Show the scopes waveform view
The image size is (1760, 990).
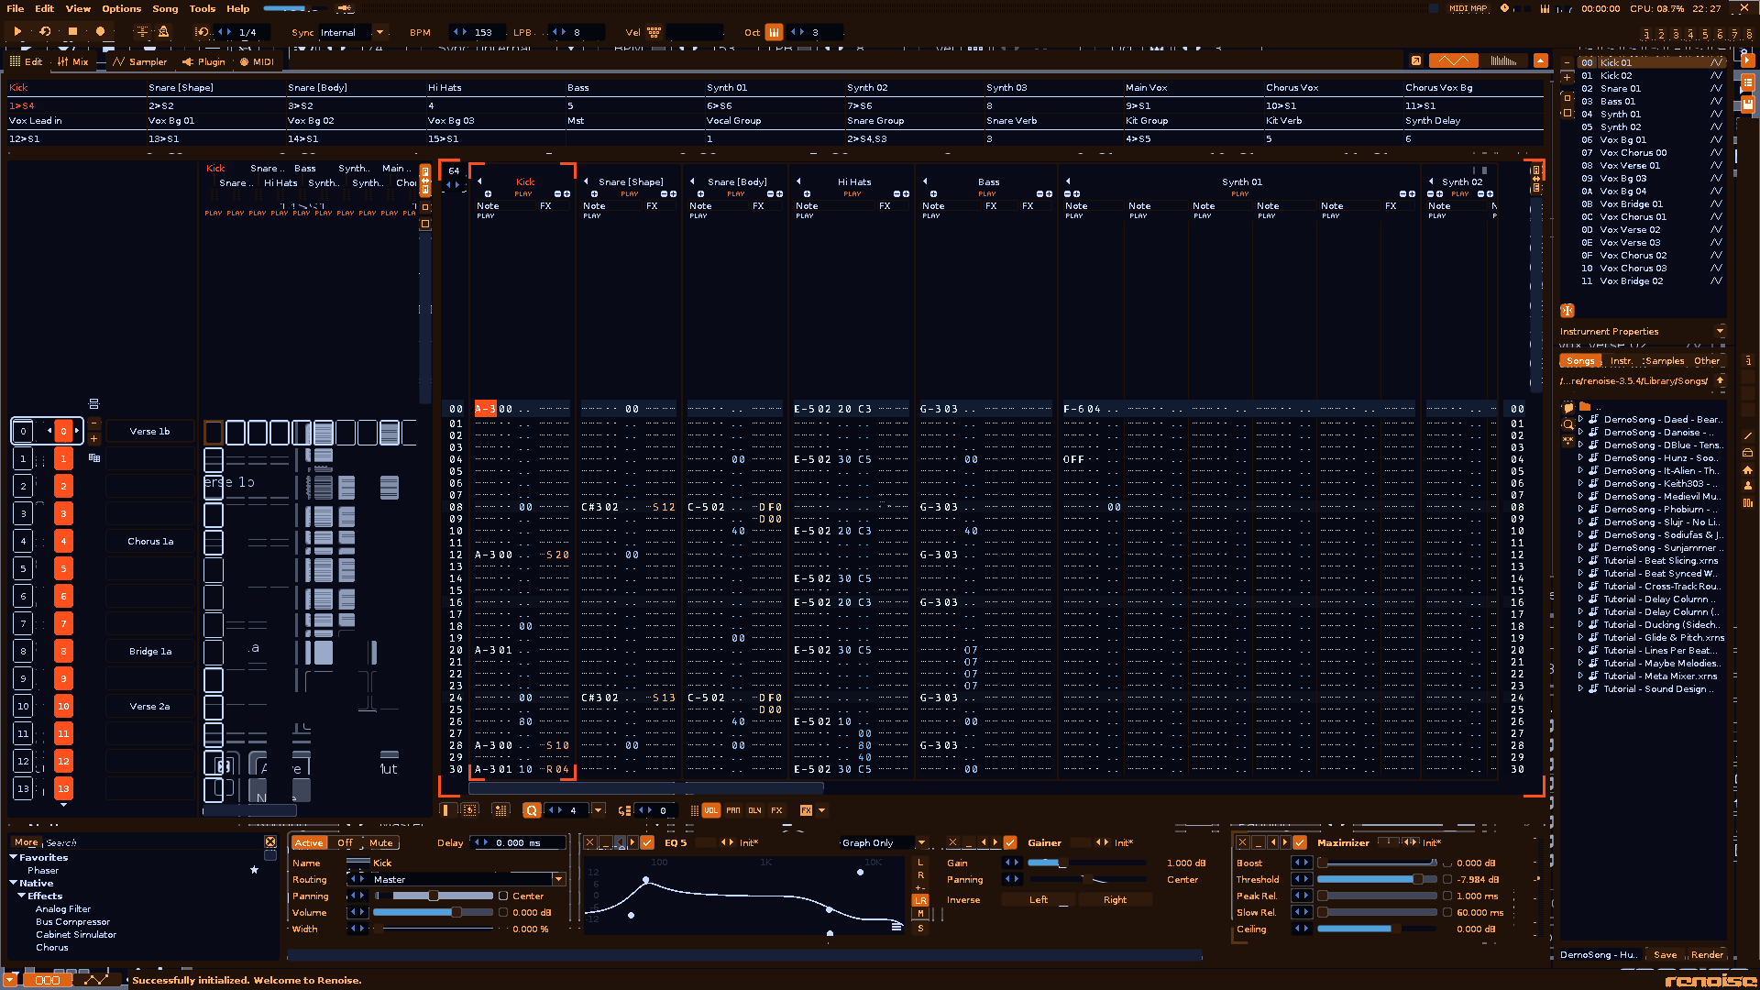point(1454,60)
